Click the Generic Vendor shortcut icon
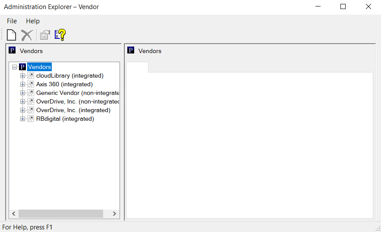 (31, 93)
